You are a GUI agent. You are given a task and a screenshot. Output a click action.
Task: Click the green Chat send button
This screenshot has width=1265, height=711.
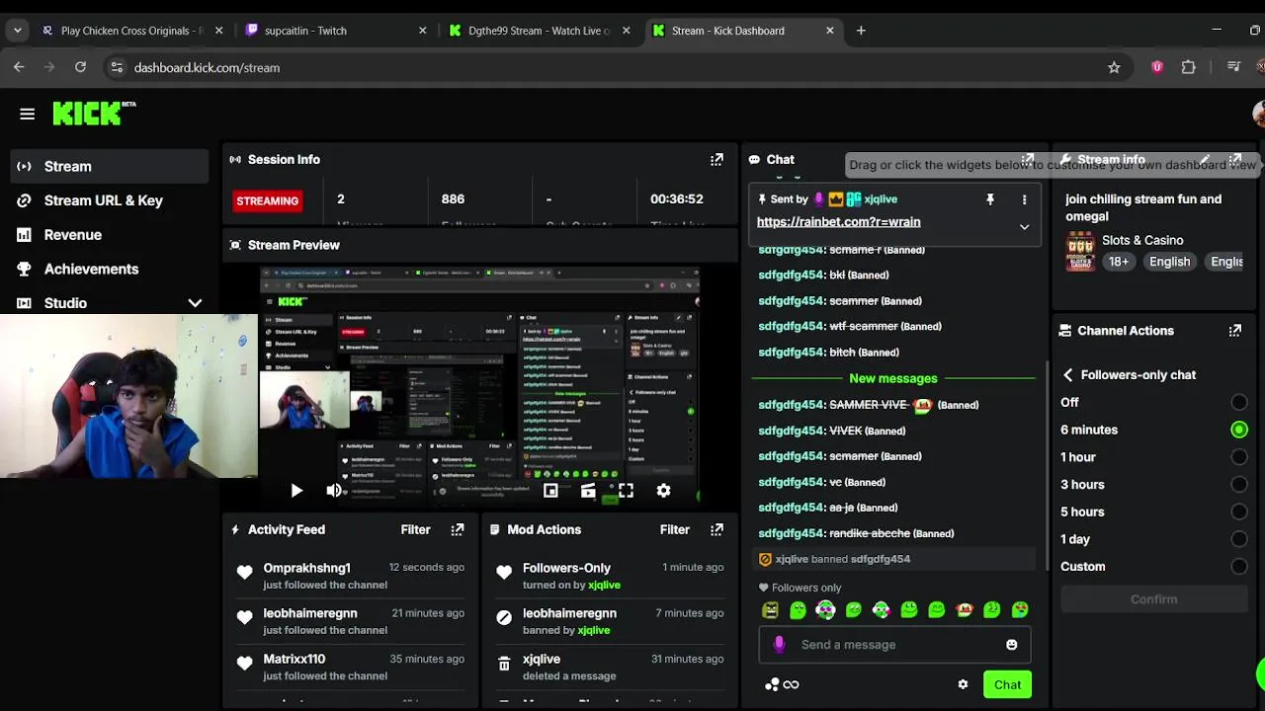(x=1007, y=684)
